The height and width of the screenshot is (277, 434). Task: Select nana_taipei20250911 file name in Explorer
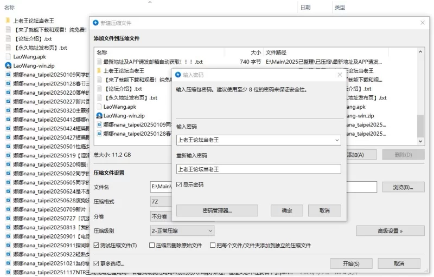point(51,245)
